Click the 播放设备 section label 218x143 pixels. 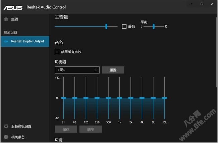(10, 33)
